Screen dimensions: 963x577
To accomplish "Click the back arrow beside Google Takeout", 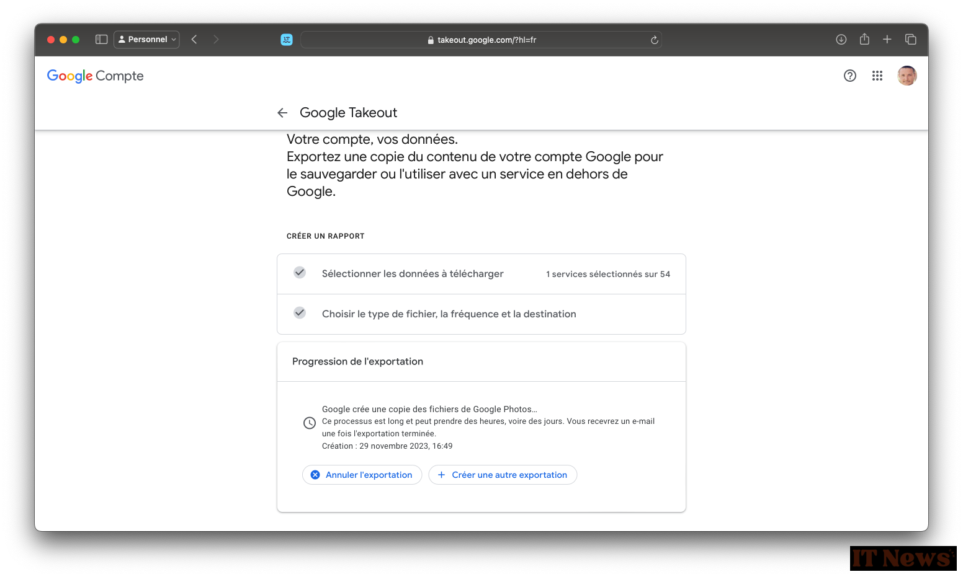I will [x=282, y=113].
